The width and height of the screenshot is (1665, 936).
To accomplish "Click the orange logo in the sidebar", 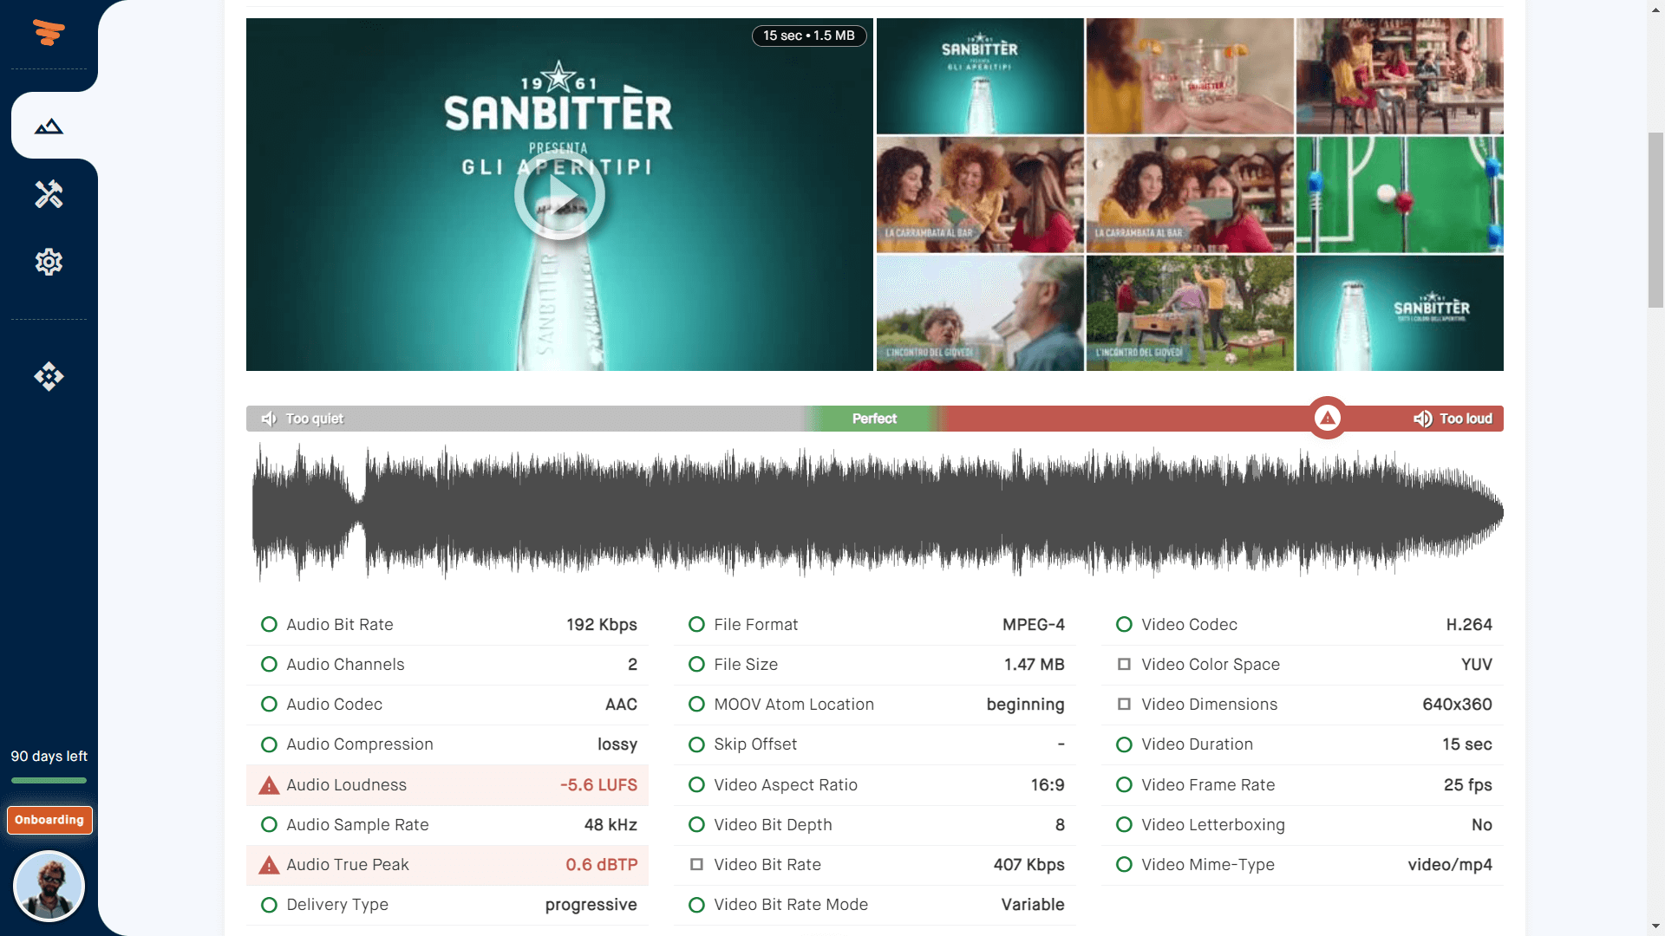I will (49, 32).
